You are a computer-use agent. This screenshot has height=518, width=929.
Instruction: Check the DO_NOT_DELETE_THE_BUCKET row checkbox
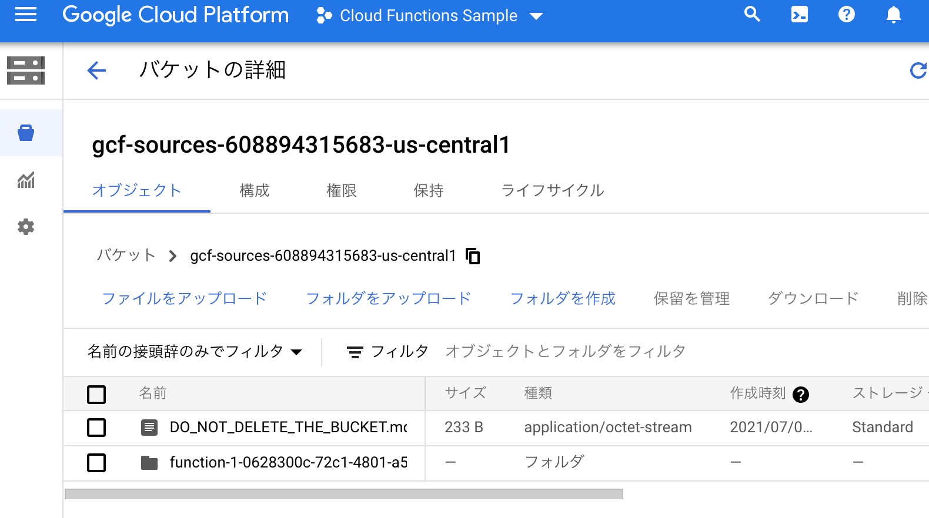tap(96, 428)
